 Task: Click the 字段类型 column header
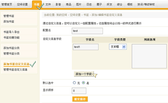pyautogui.click(x=120, y=40)
